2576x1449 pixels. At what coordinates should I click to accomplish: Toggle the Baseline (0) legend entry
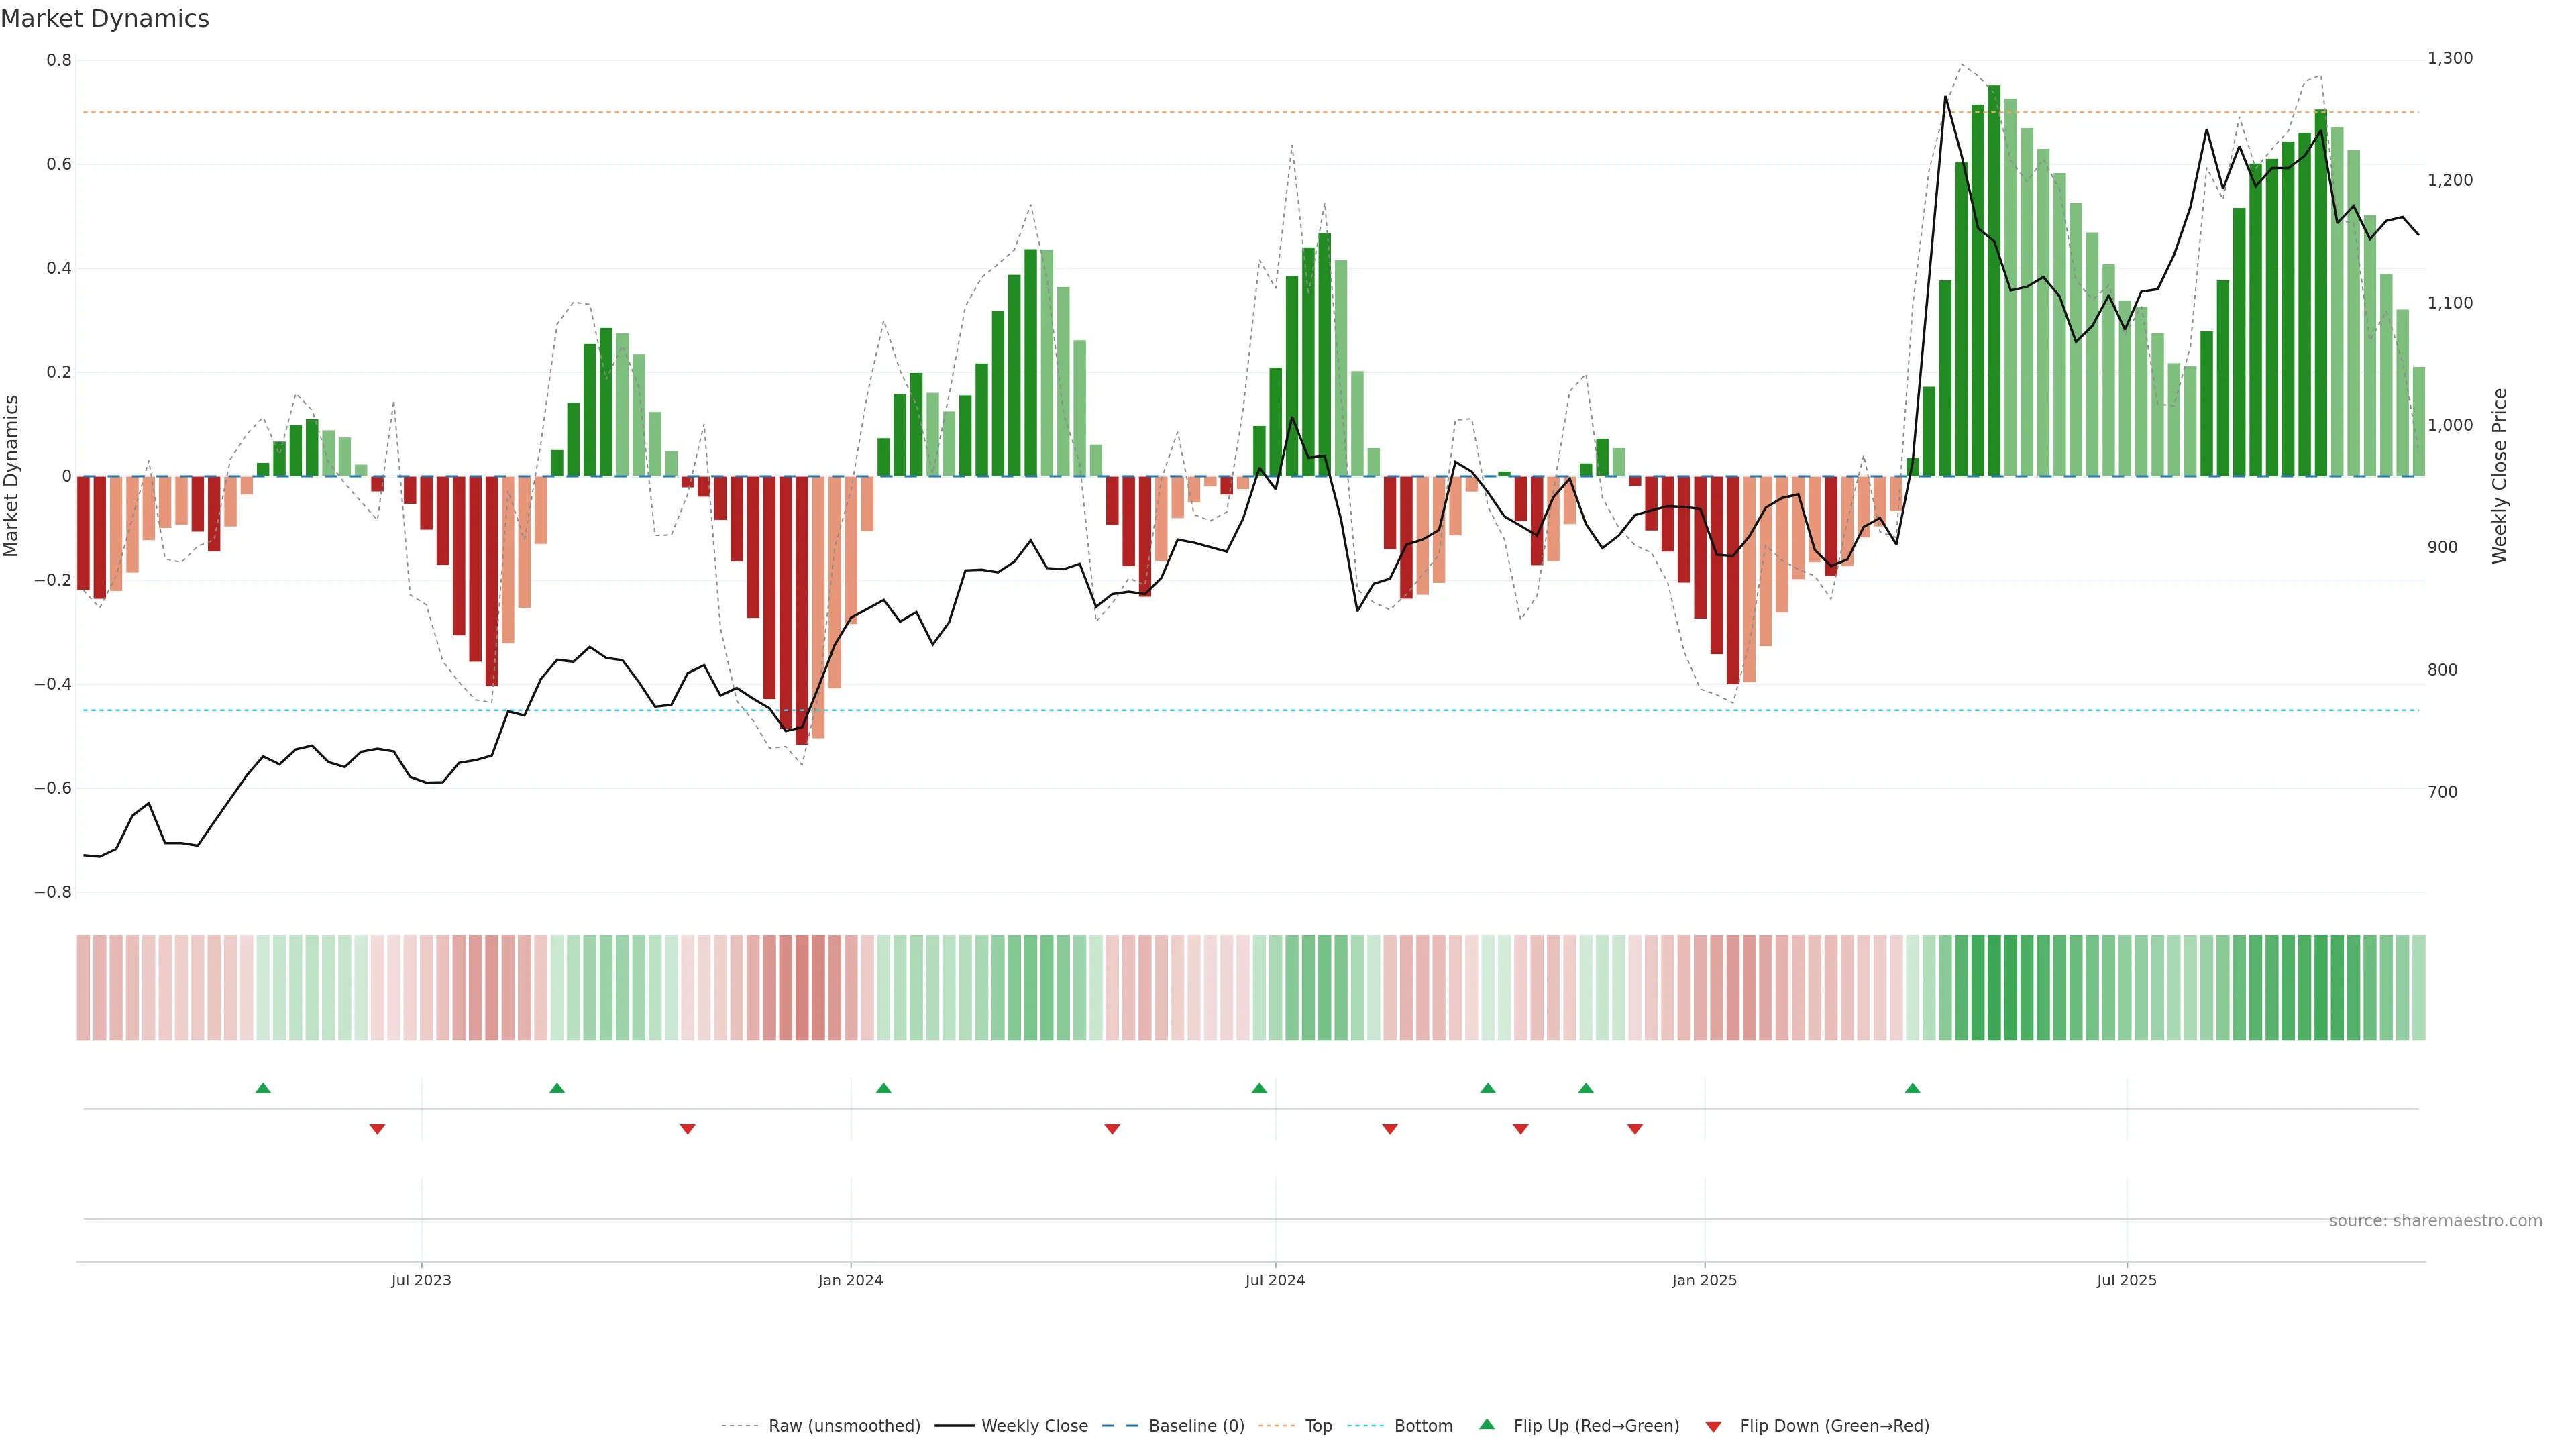pyautogui.click(x=1196, y=1426)
